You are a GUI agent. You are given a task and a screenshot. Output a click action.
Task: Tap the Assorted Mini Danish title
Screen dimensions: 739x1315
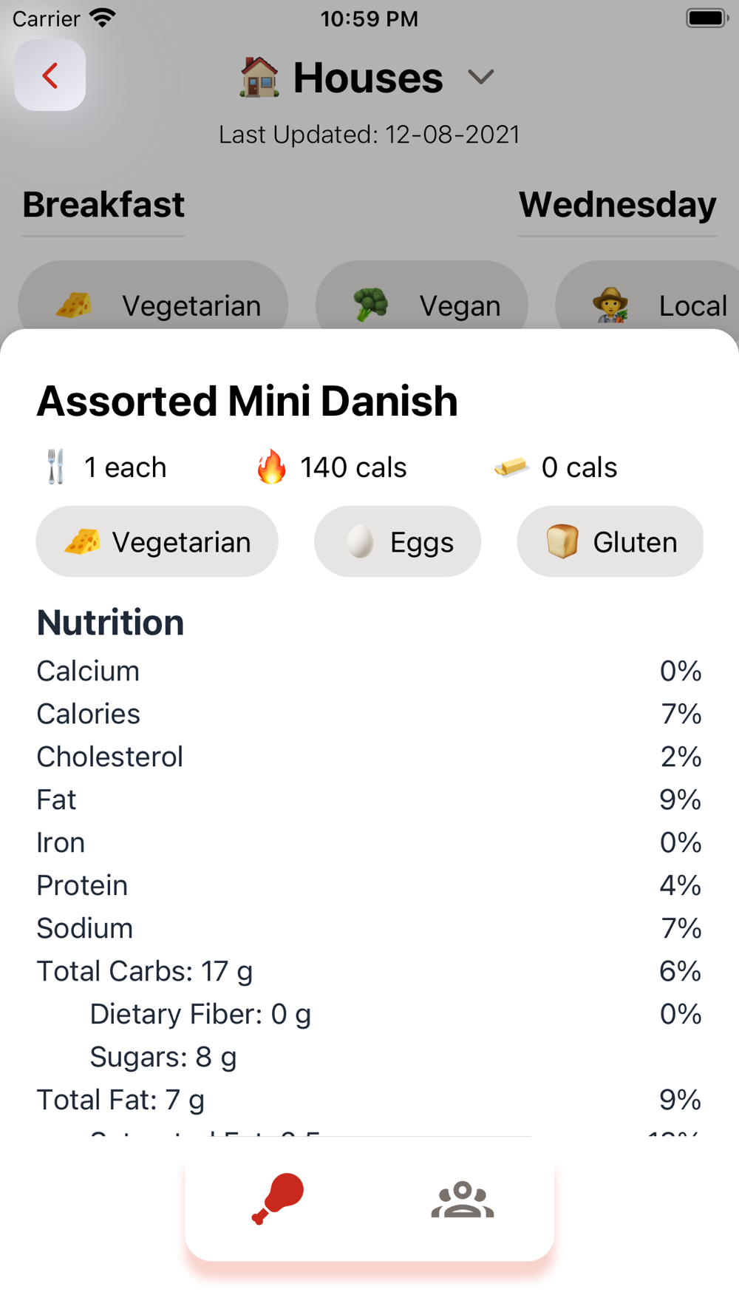click(248, 402)
